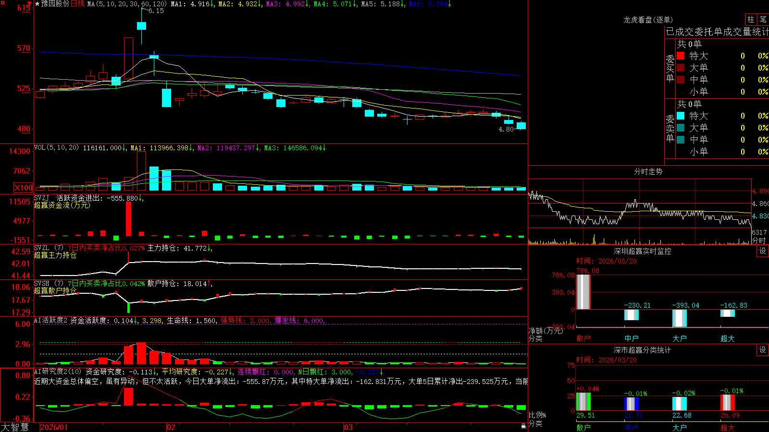Screen dimensions: 769x432
Task: Click the 4.890 price label on 分时走势
Action: [760, 191]
